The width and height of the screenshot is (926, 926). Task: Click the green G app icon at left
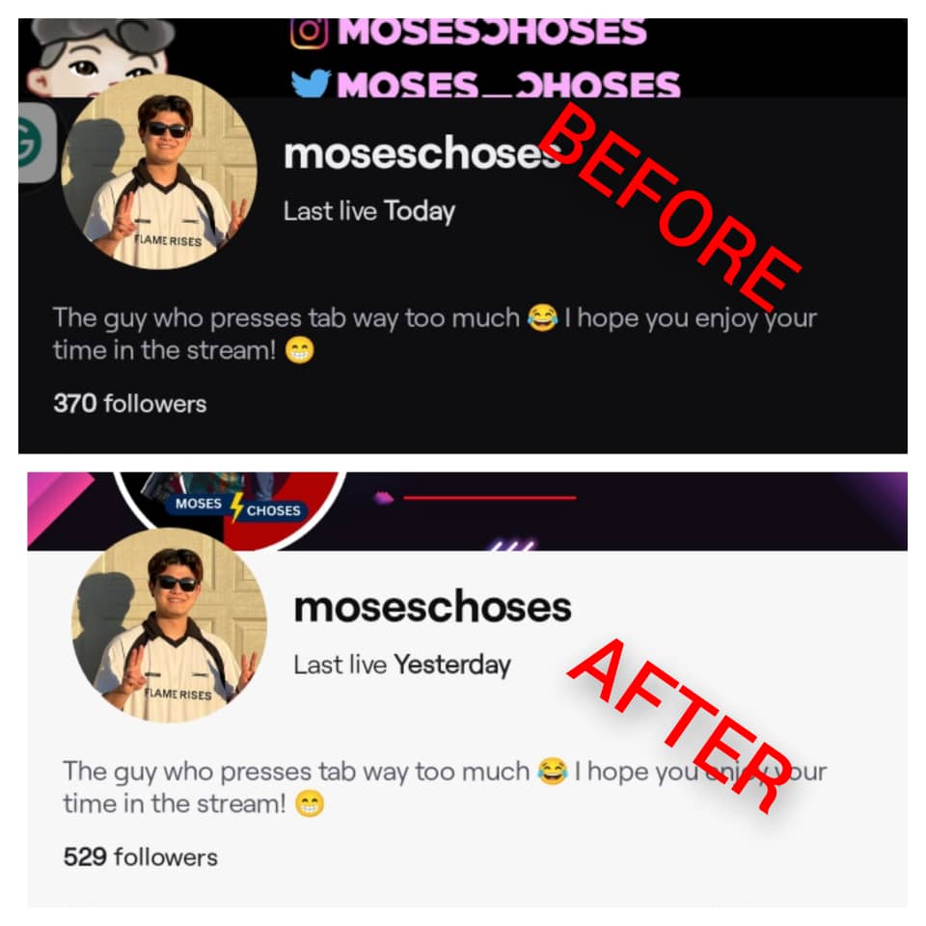point(37,143)
